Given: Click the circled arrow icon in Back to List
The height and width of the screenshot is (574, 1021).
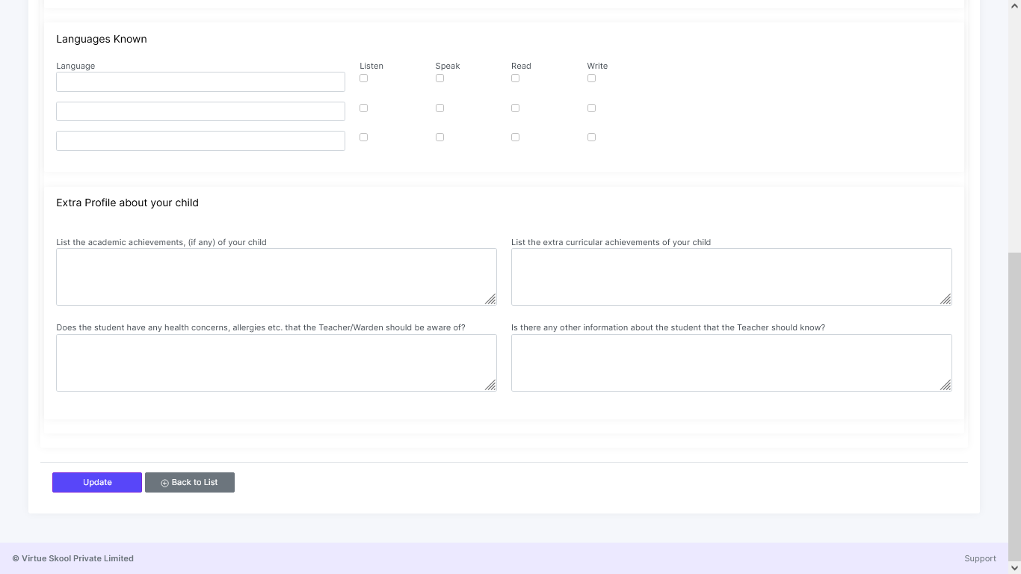Looking at the screenshot, I should click(x=165, y=483).
